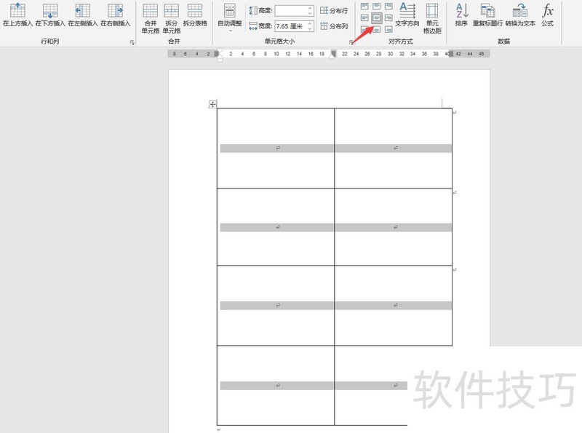Open Cell Size (单元格大小) dialog launcher
This screenshot has width=582, height=433.
coord(351,42)
